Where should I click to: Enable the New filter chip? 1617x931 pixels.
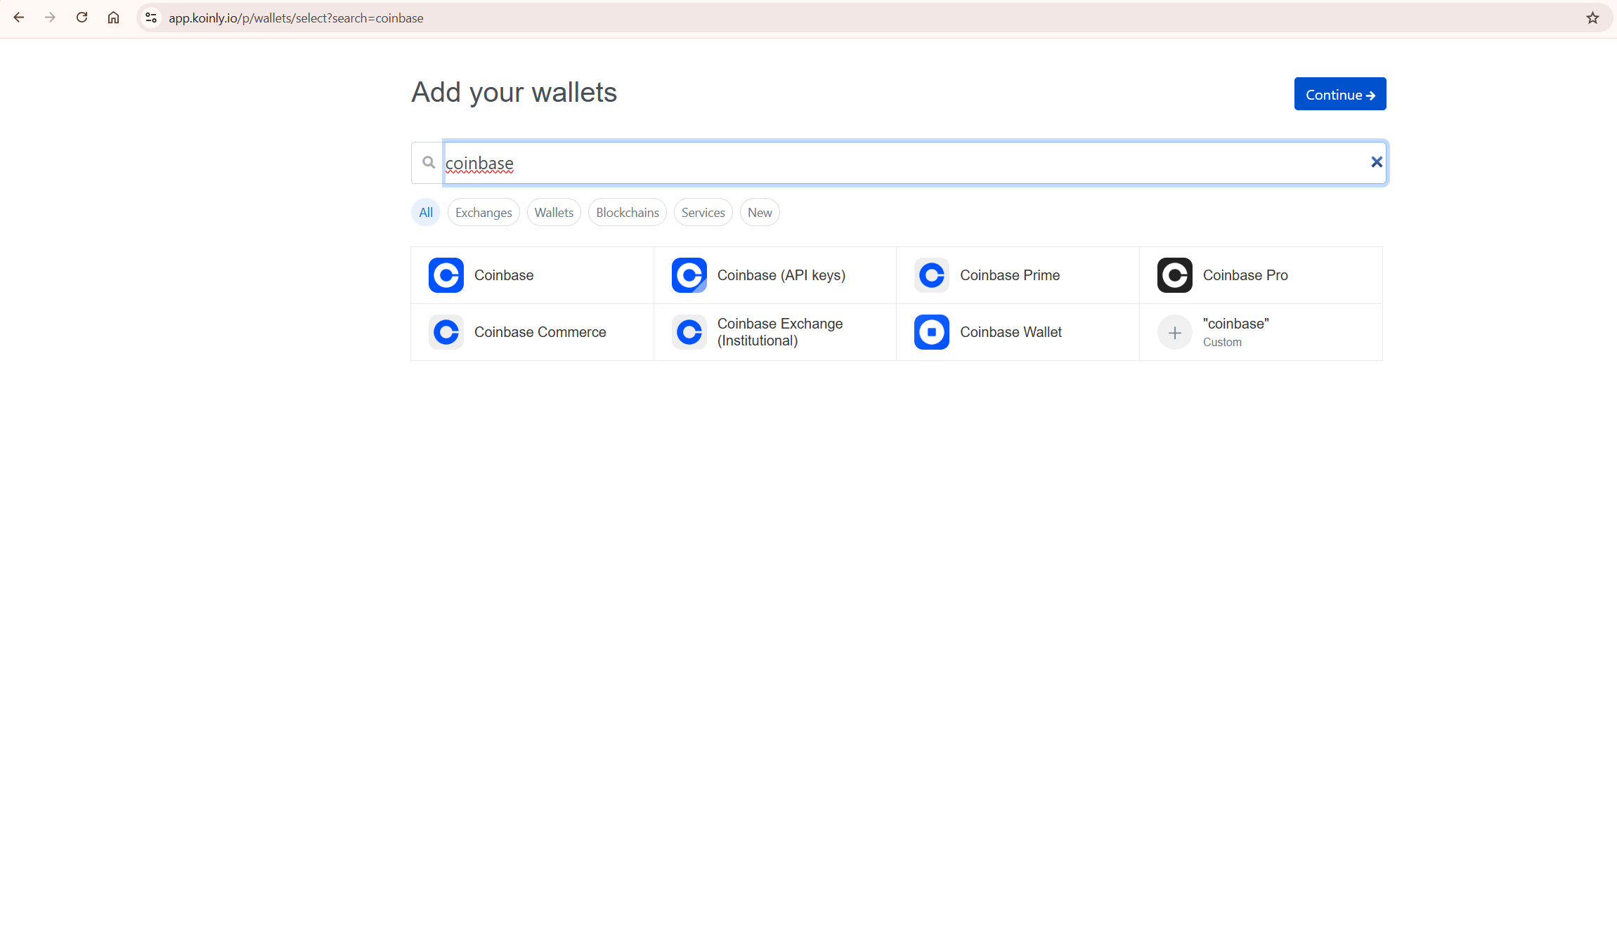click(759, 212)
